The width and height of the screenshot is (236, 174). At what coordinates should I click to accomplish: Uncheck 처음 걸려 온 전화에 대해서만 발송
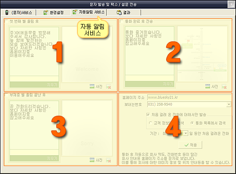pyautogui.click(x=148, y=115)
